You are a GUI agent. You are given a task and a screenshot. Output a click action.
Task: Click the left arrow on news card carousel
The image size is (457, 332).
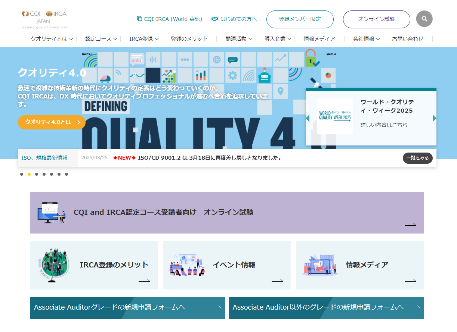(308, 118)
